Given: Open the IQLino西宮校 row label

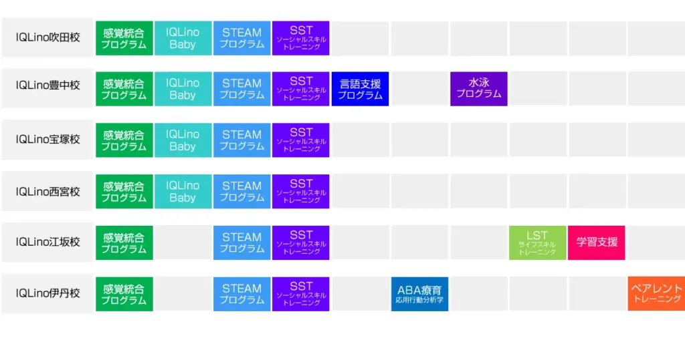Looking at the screenshot, I should pos(47,191).
